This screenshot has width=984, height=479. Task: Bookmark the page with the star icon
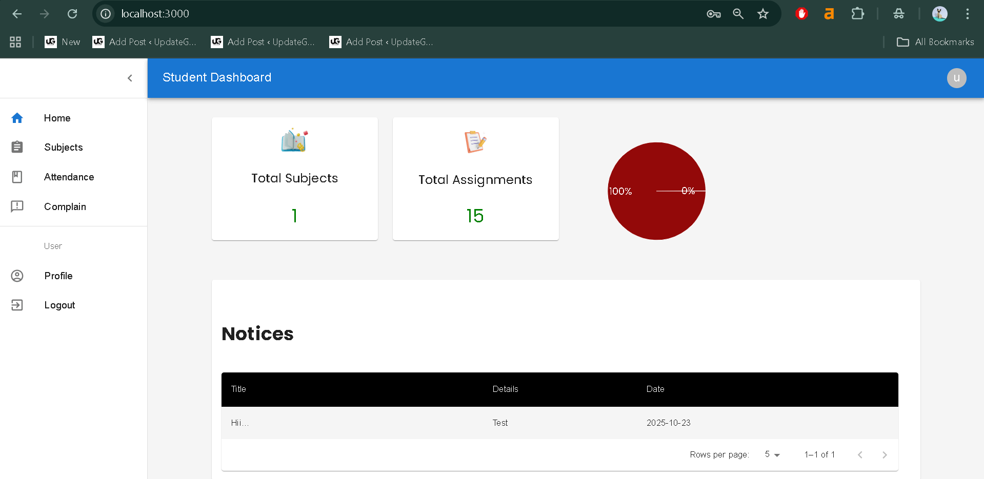click(x=763, y=14)
